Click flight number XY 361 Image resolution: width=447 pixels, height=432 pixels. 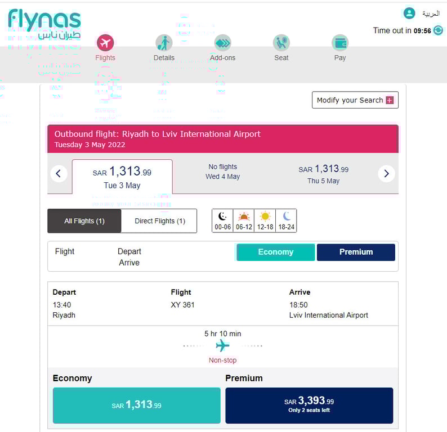click(182, 305)
